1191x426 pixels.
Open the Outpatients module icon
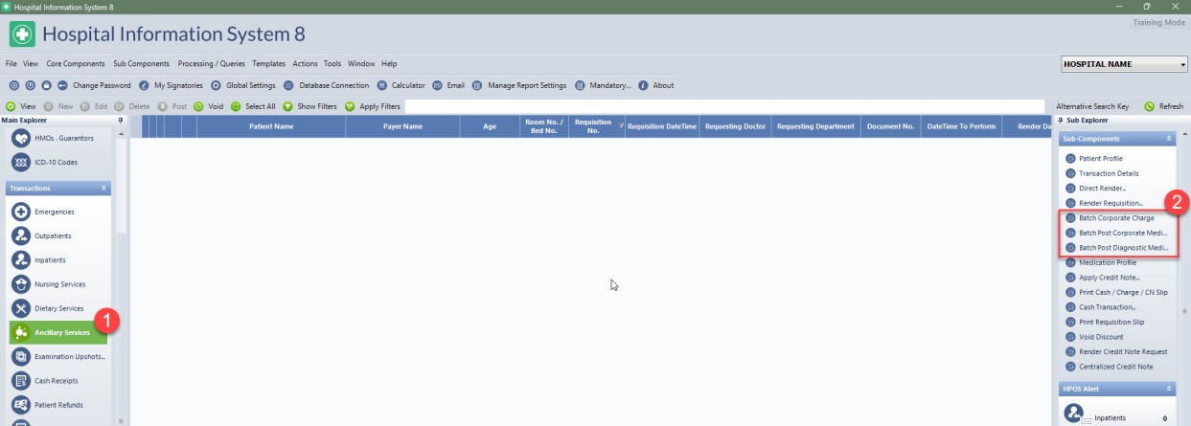[21, 235]
